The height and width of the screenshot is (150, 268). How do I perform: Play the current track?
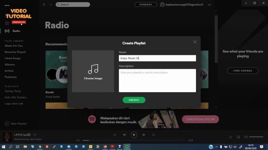click(134, 135)
